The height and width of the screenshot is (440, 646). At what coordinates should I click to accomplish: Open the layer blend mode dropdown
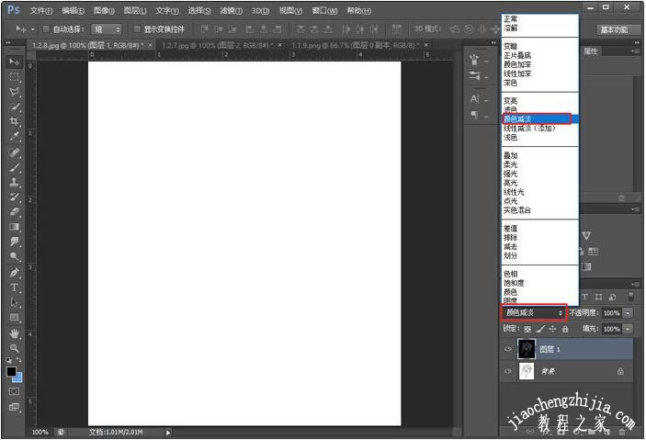(x=534, y=313)
